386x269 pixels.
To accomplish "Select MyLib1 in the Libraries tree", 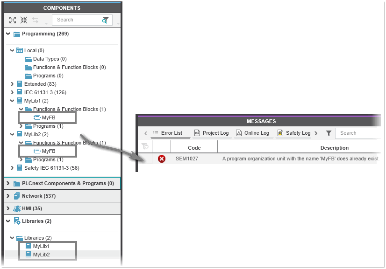I will click(41, 246).
